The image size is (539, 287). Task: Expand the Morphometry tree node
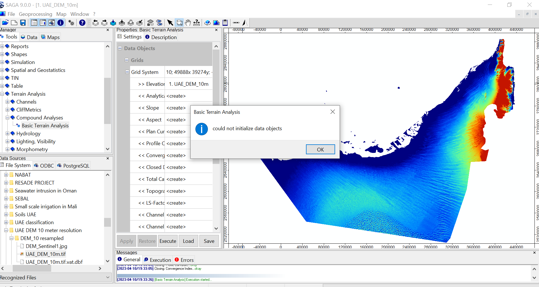tap(8, 149)
